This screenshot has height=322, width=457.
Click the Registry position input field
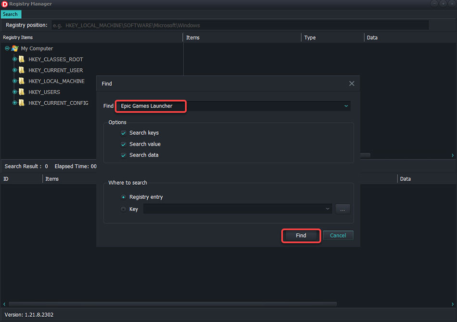(x=240, y=25)
